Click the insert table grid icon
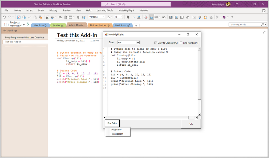Viewport: 269px width, 158px height. pos(70,17)
